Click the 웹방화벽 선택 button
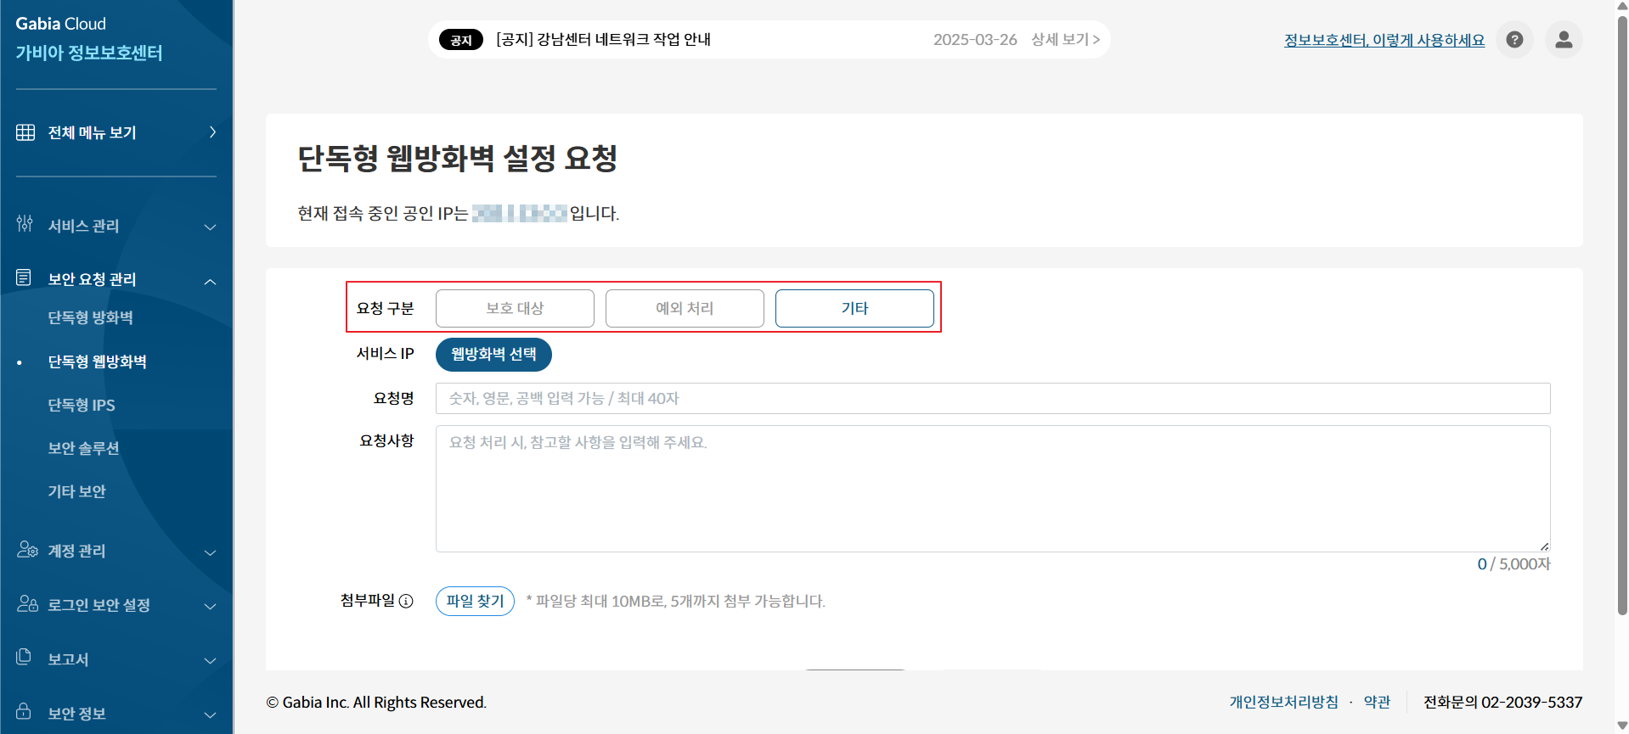1629x734 pixels. point(493,355)
